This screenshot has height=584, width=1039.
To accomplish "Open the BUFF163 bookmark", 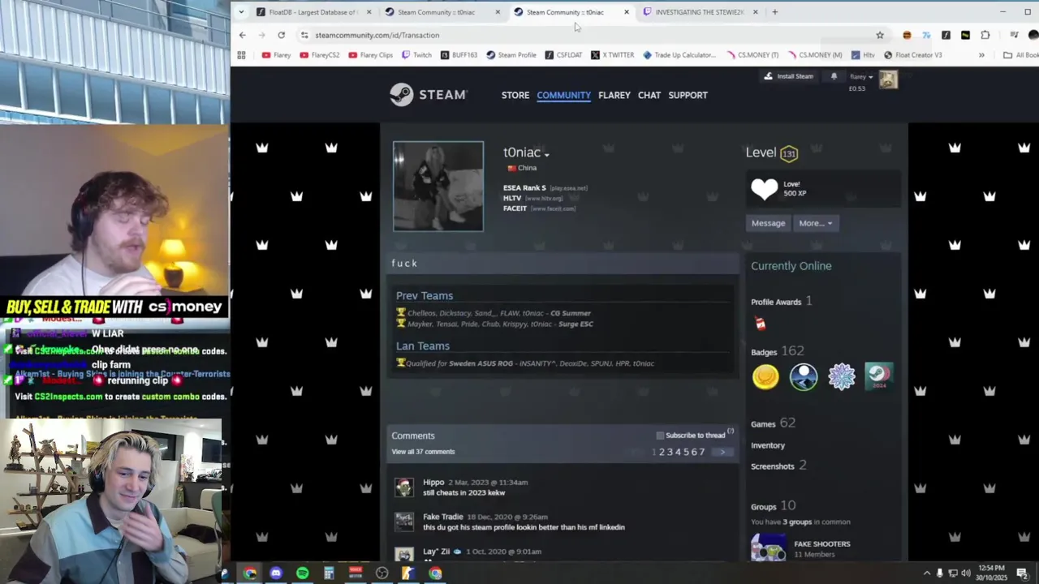I will point(459,55).
